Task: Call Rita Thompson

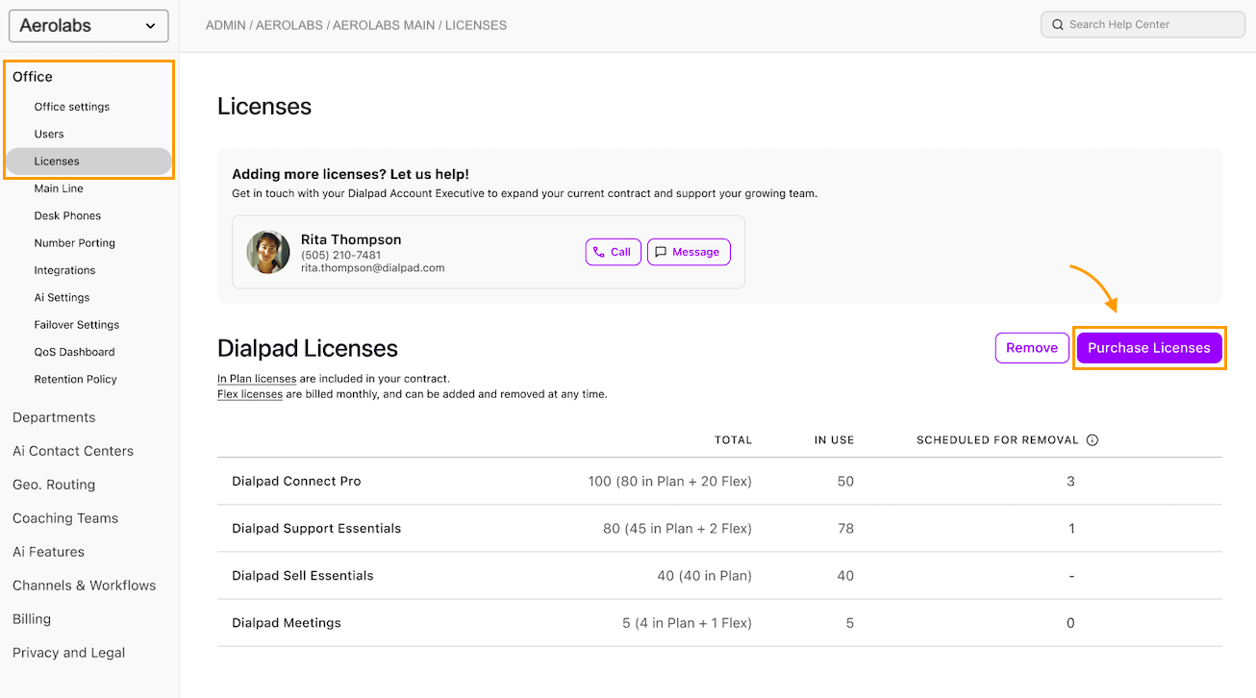Action: [x=614, y=252]
